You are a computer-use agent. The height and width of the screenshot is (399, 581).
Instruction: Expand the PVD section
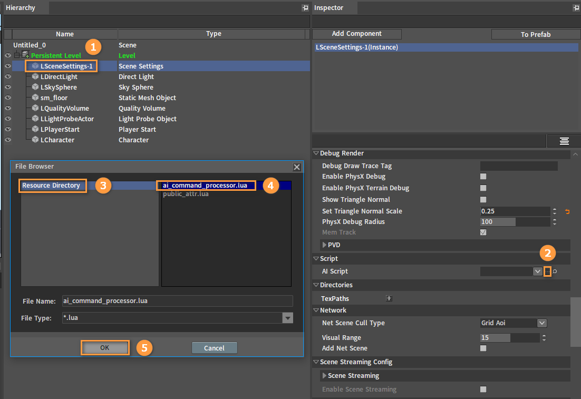[x=324, y=245]
